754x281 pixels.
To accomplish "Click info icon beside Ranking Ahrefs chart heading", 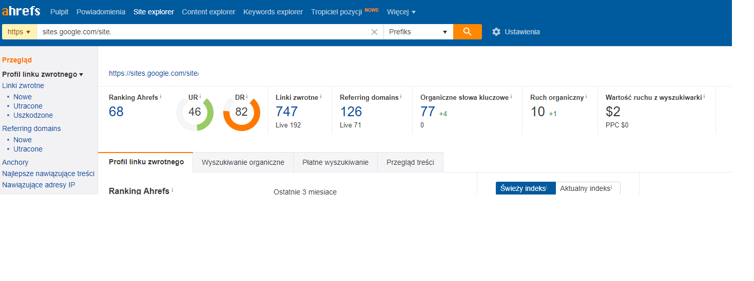I will 172,190.
